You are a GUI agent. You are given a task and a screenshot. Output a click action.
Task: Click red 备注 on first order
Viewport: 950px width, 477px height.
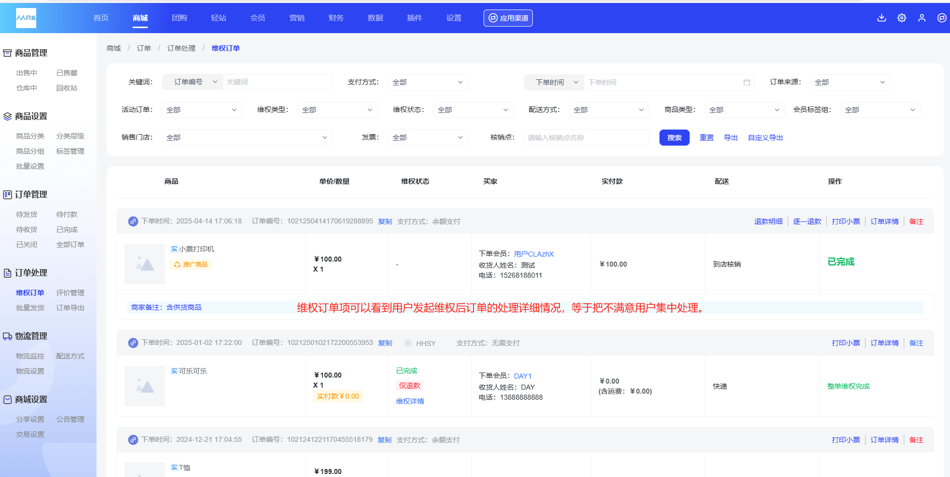point(916,221)
